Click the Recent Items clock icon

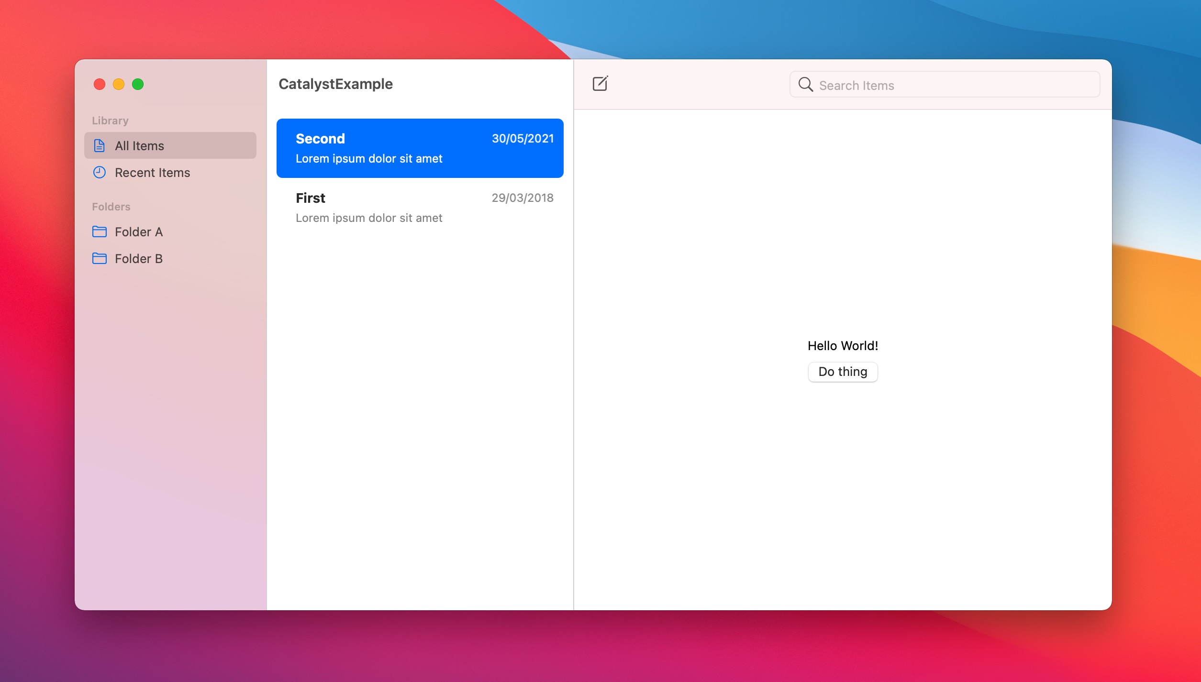click(x=100, y=173)
